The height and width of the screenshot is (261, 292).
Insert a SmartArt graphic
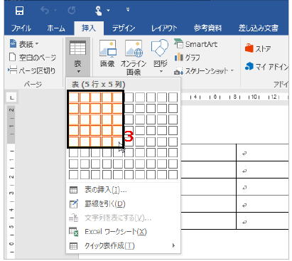pos(195,44)
